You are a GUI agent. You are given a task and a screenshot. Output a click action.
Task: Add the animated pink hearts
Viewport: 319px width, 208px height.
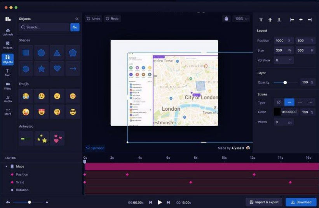(58, 139)
